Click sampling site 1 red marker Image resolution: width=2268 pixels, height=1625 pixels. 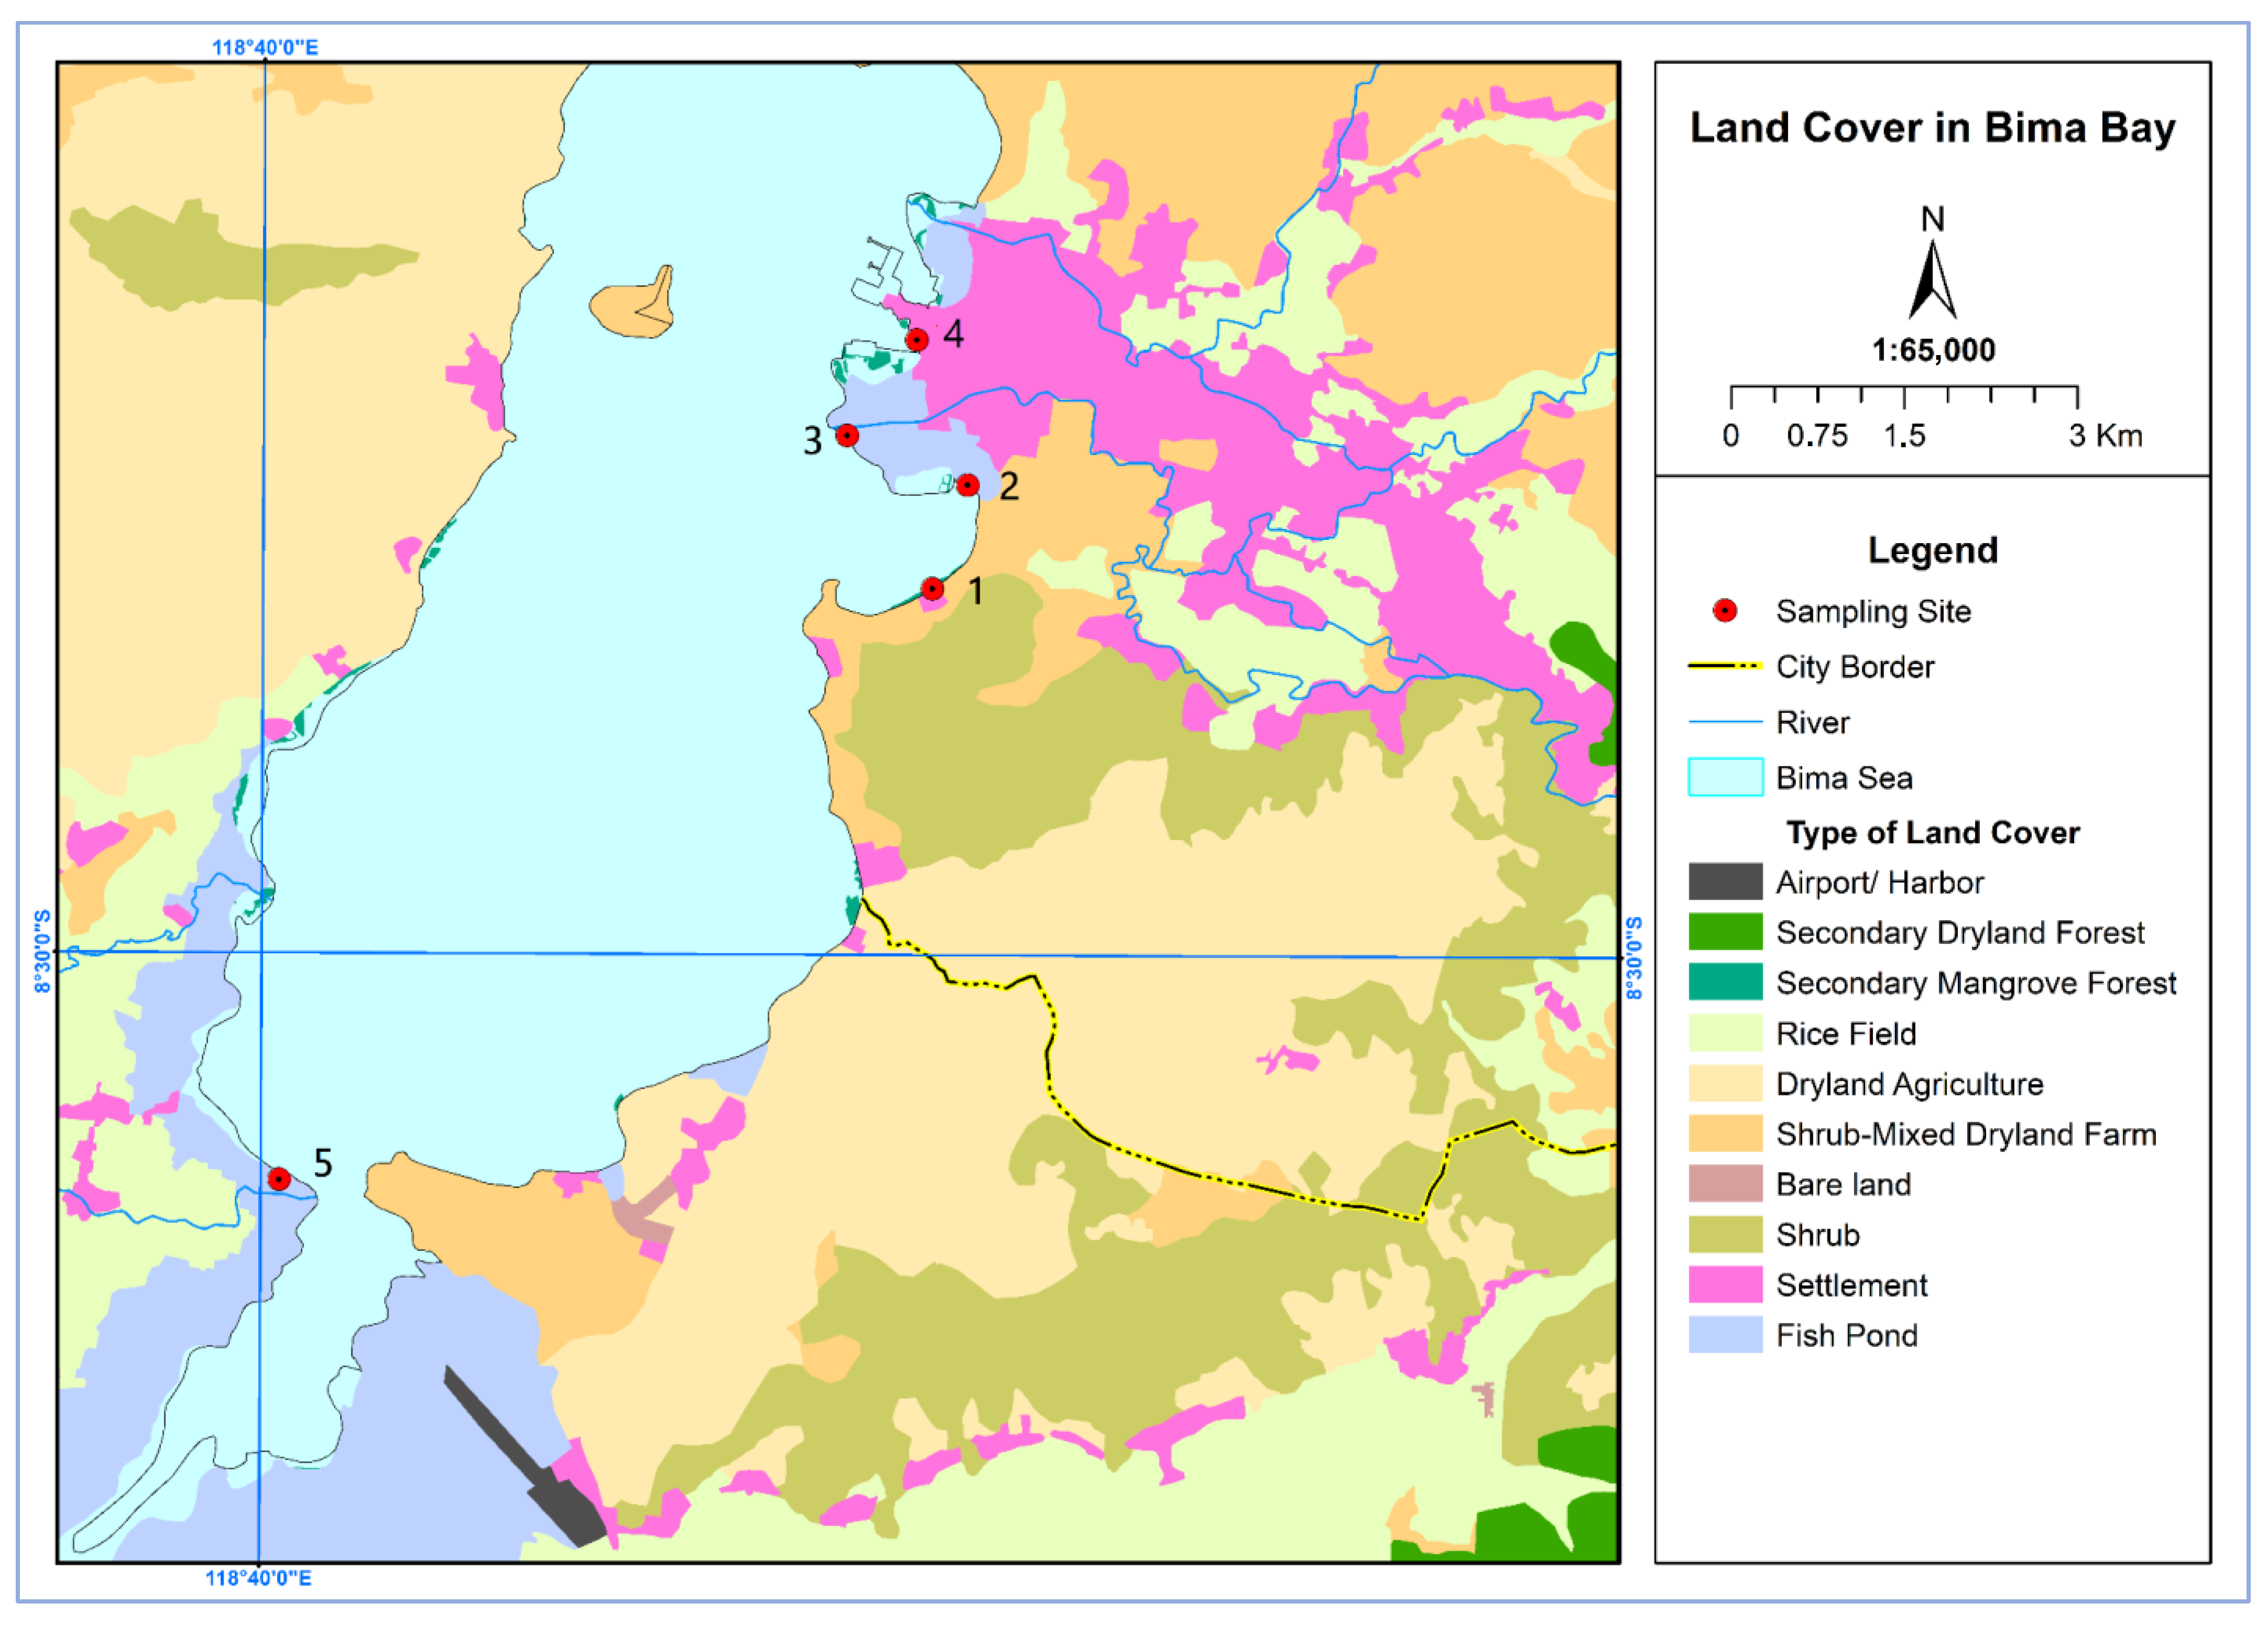click(932, 589)
